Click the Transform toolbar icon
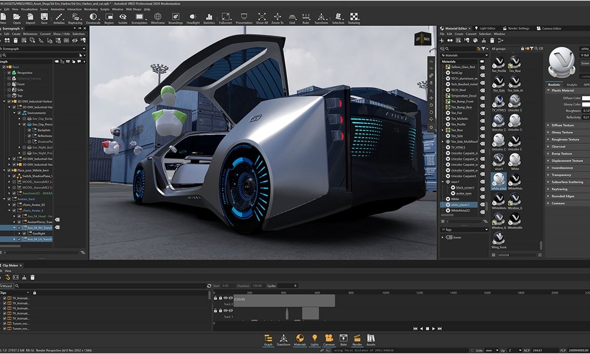The image size is (590, 354). 321,17
